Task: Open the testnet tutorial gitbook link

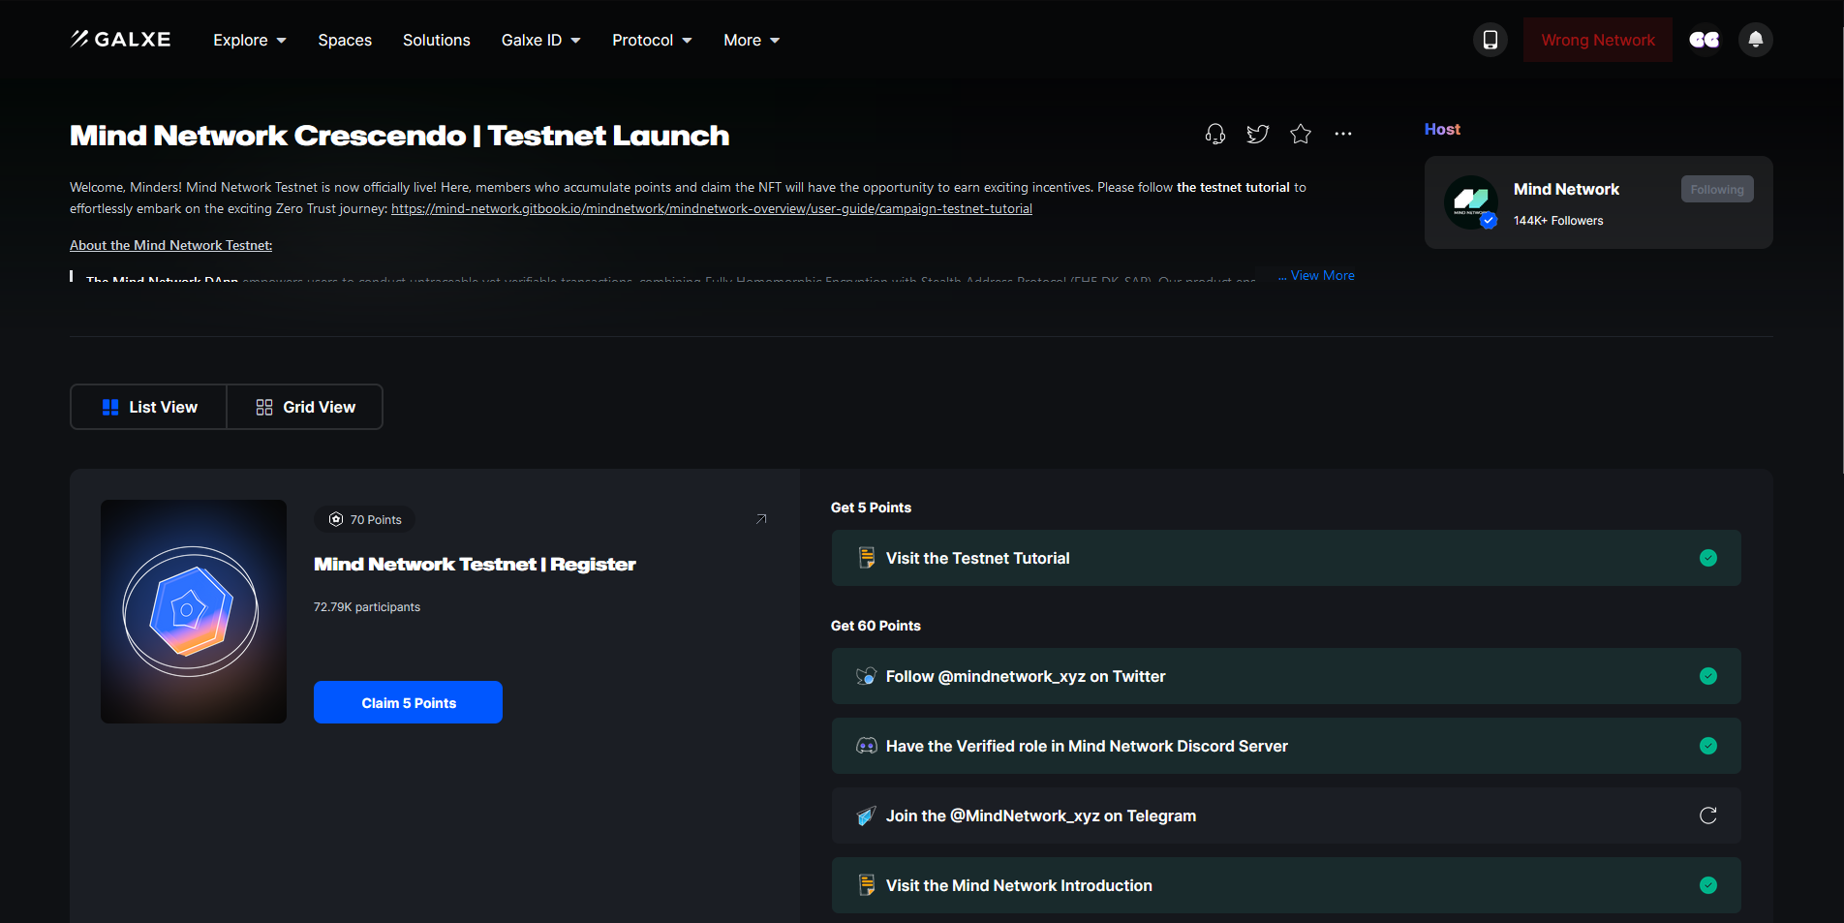Action: [712, 208]
